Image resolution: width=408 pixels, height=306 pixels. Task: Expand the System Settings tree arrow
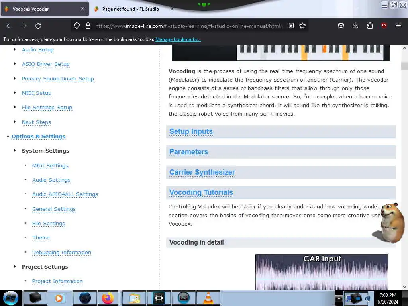pos(15,151)
